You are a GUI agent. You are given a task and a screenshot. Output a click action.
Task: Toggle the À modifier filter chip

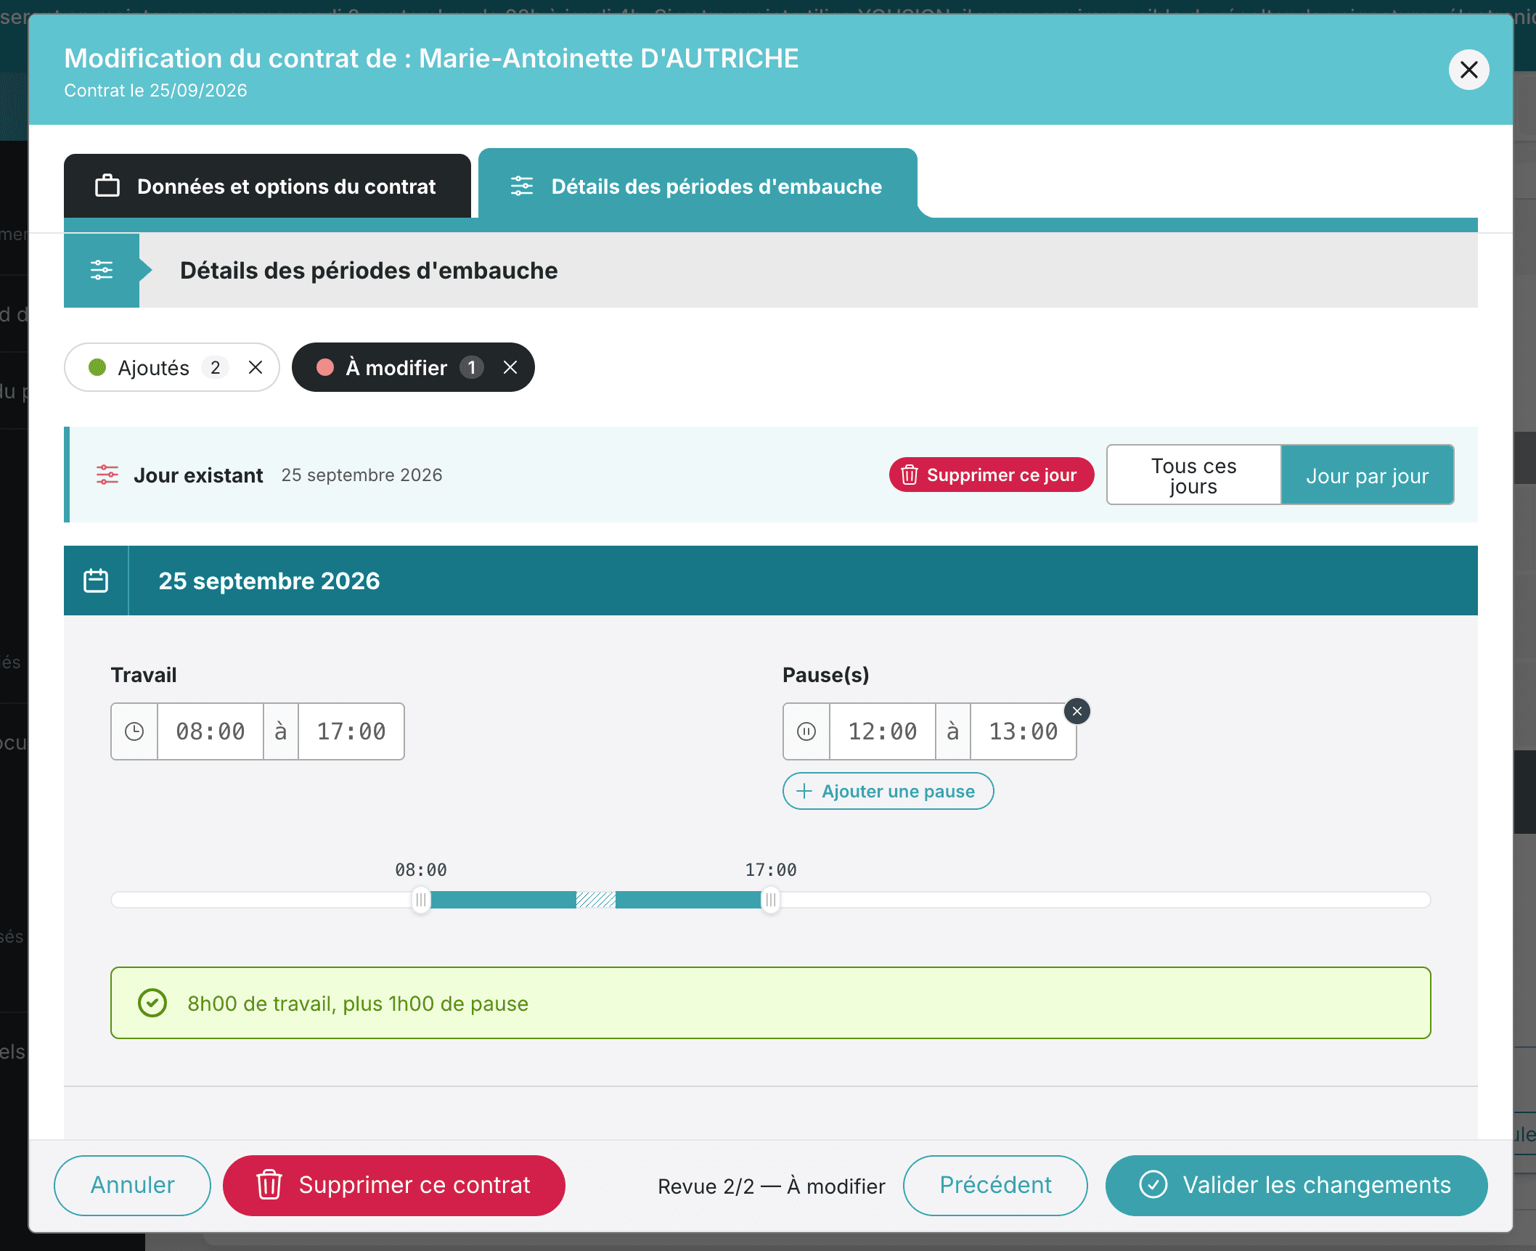pyautogui.click(x=413, y=367)
